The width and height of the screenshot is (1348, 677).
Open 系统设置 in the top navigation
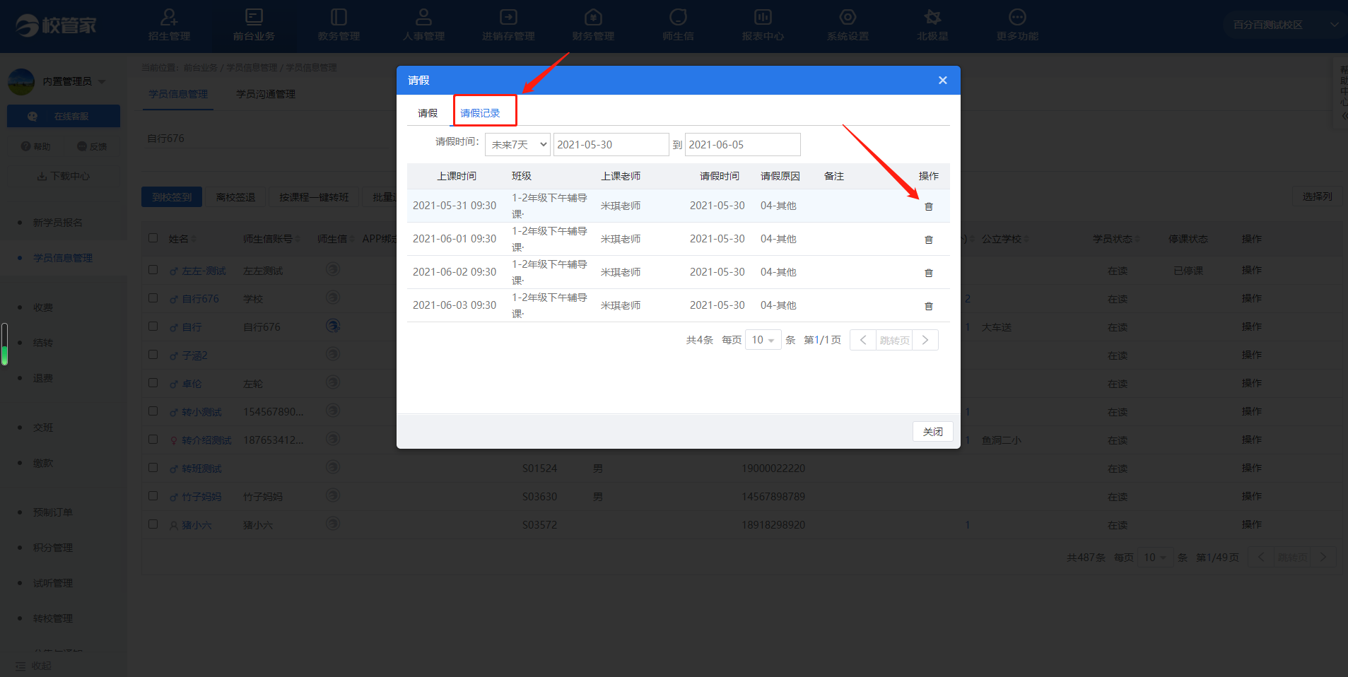(x=848, y=25)
